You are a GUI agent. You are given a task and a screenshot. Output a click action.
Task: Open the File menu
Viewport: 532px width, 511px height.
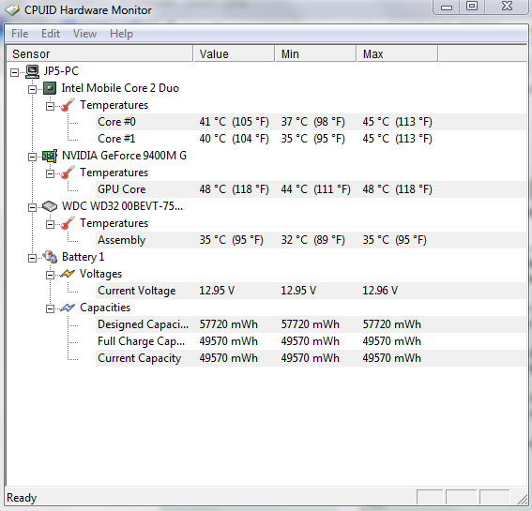[20, 34]
